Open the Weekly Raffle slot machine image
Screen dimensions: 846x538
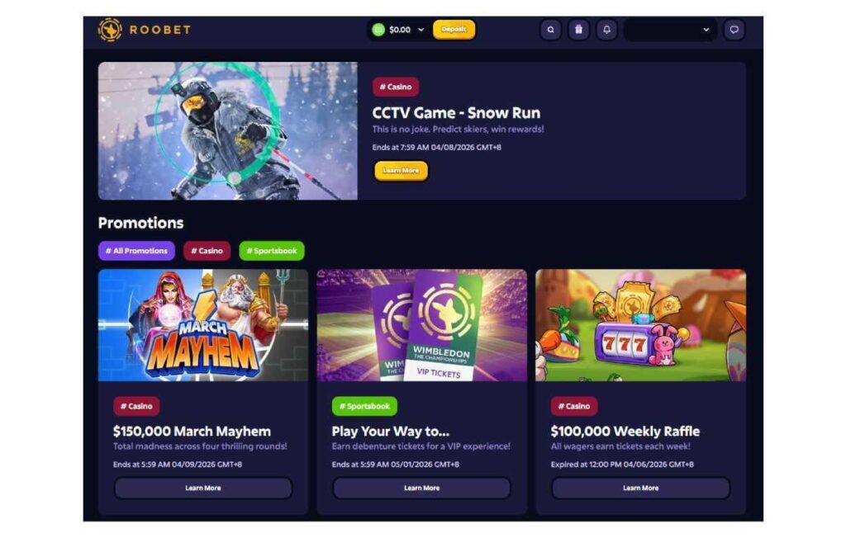640,325
